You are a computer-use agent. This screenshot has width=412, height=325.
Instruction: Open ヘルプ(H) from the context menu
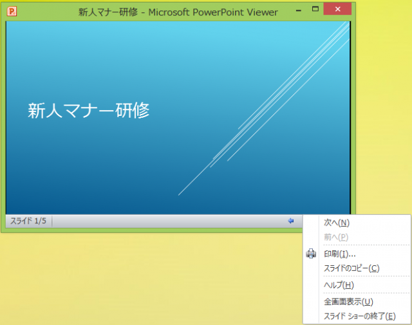tap(339, 285)
